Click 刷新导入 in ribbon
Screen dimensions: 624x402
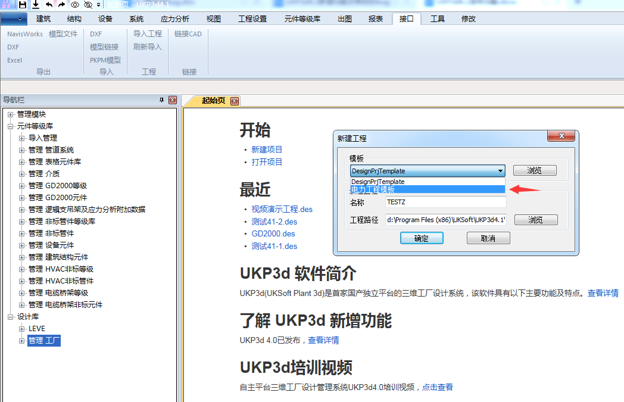coord(147,47)
